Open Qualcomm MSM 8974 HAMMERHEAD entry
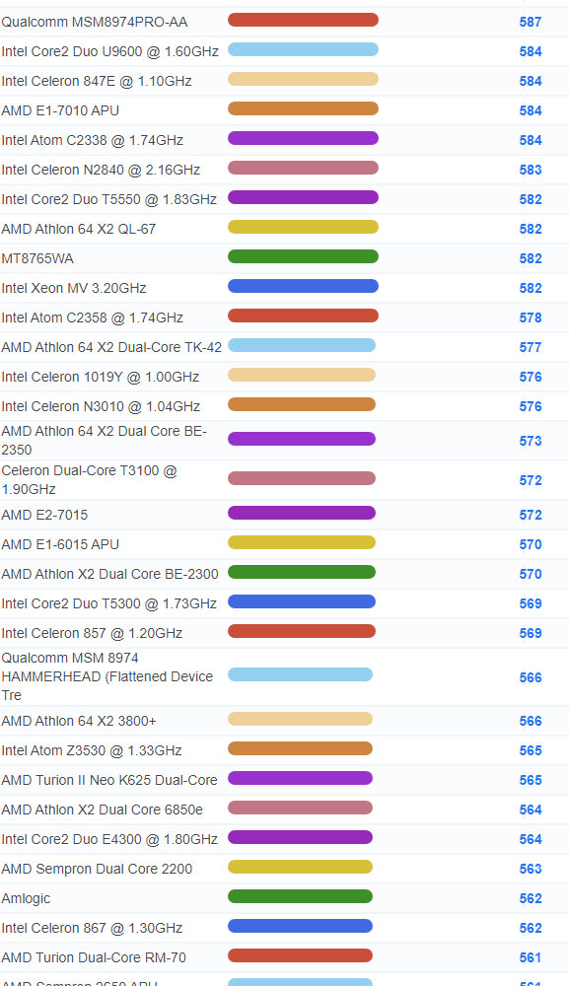The width and height of the screenshot is (569, 986). click(x=107, y=676)
